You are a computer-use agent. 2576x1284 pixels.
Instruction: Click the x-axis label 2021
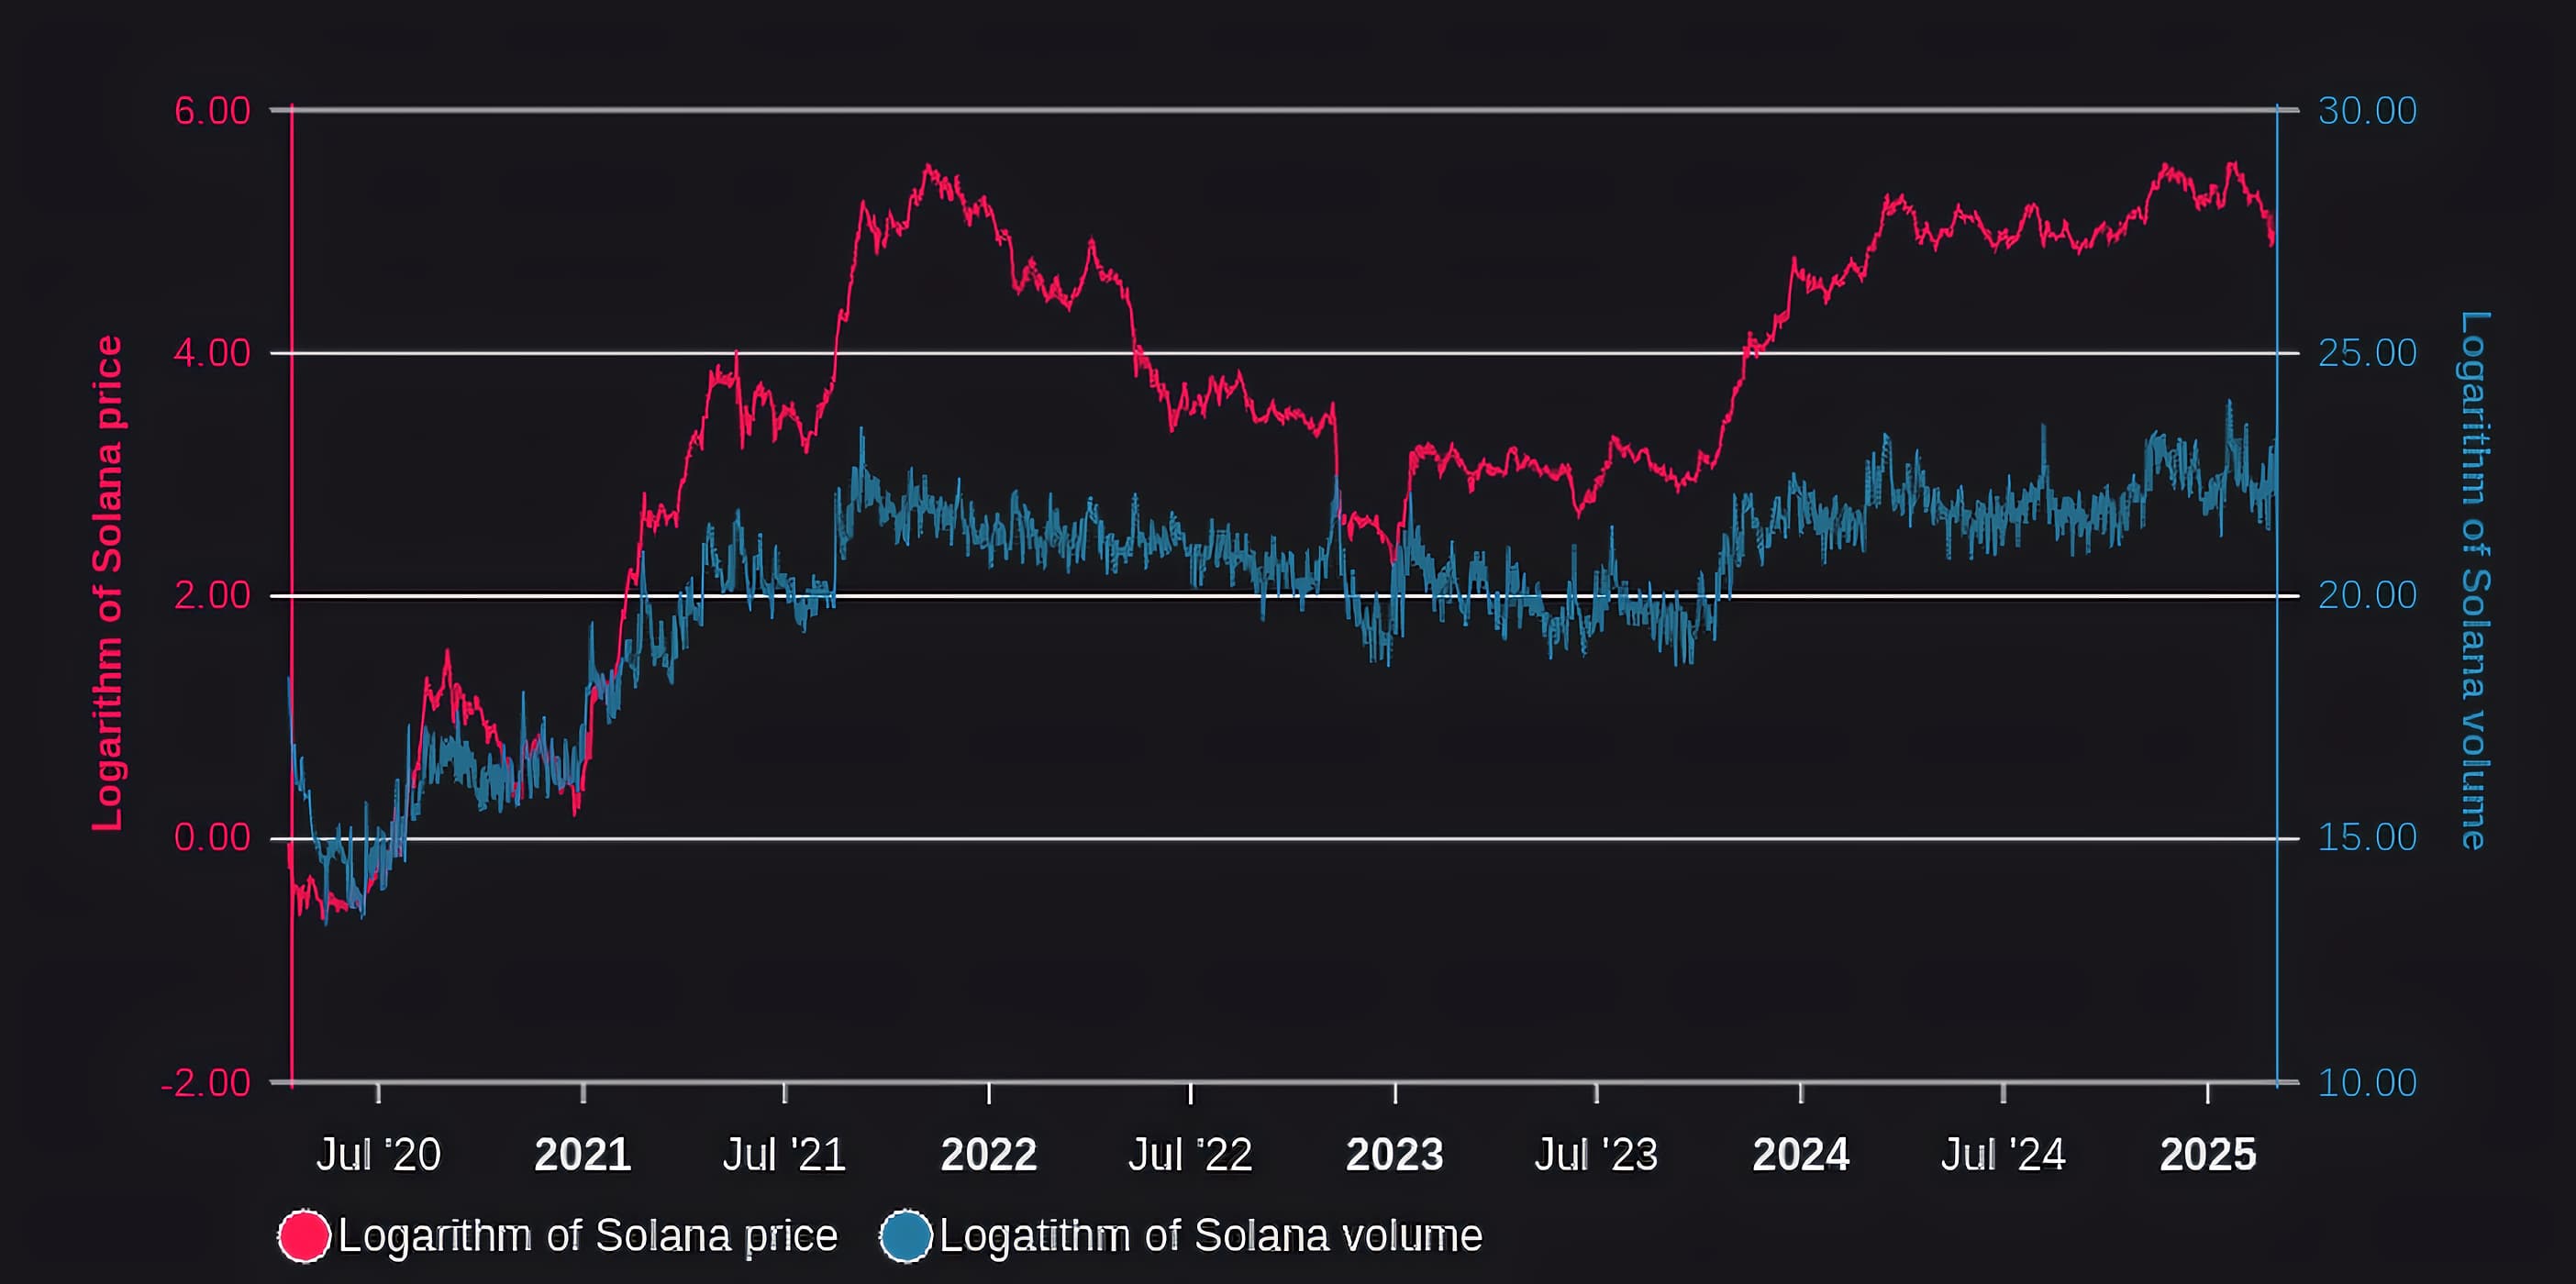[x=583, y=1155]
